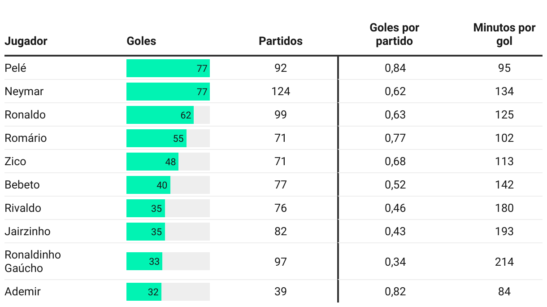Click the Jairzinho player name

pos(27,232)
